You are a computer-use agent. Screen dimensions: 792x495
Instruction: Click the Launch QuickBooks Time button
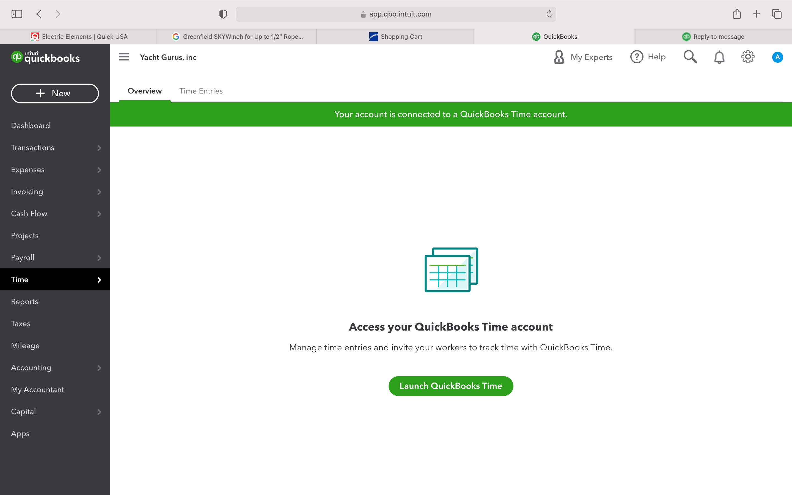click(450, 386)
